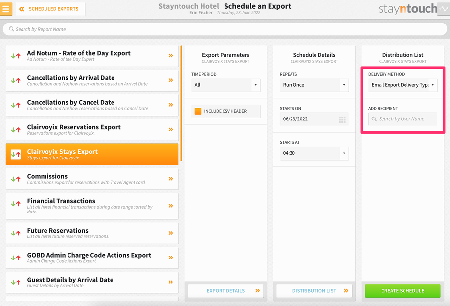Image resolution: width=450 pixels, height=306 pixels.
Task: Open Ad Notum - Rate of the Day Export
Action: pyautogui.click(x=92, y=56)
